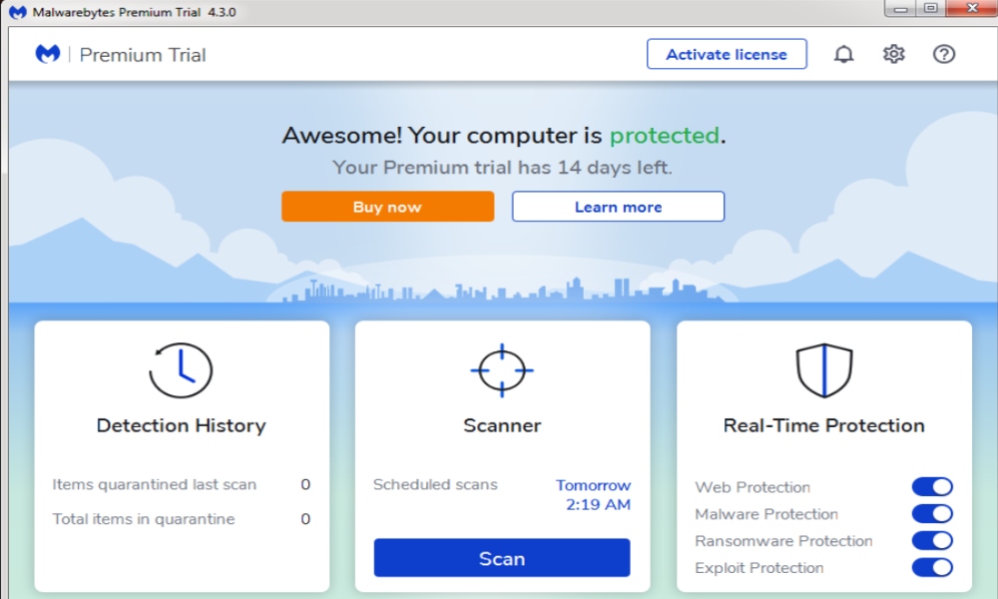Open the Scanner card title
998x599 pixels.
(x=502, y=425)
